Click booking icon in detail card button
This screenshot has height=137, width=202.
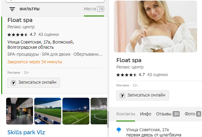pos(122,95)
